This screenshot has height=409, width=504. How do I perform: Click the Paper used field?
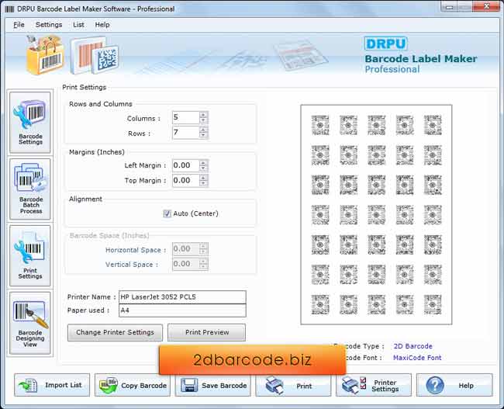tap(182, 310)
